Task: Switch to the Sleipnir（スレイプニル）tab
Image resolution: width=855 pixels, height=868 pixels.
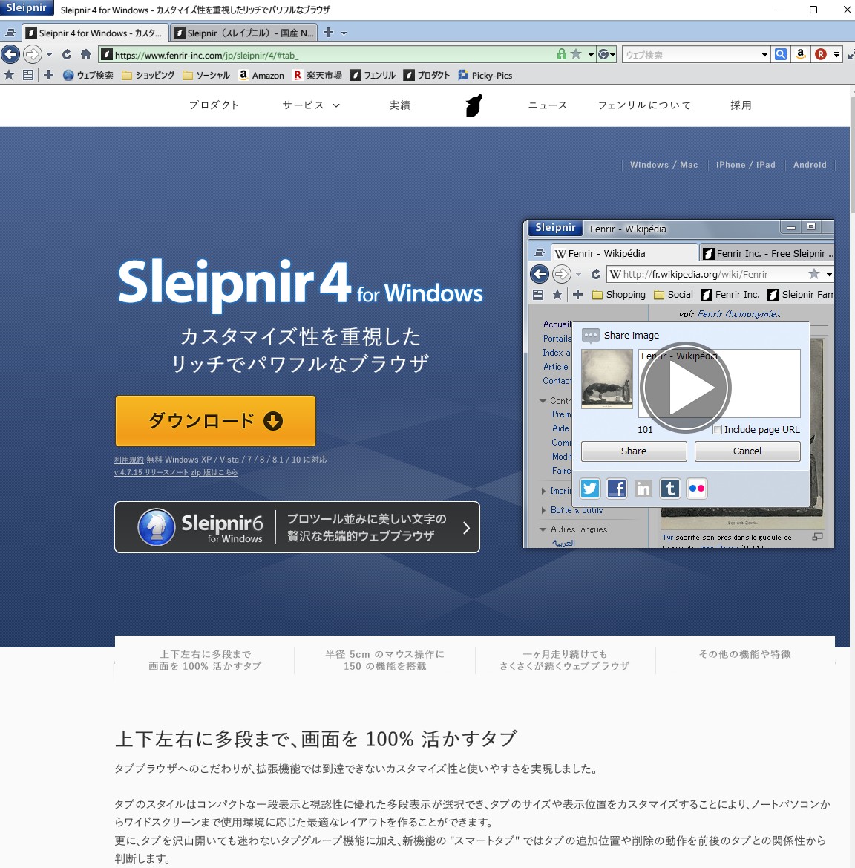Action: (244, 33)
